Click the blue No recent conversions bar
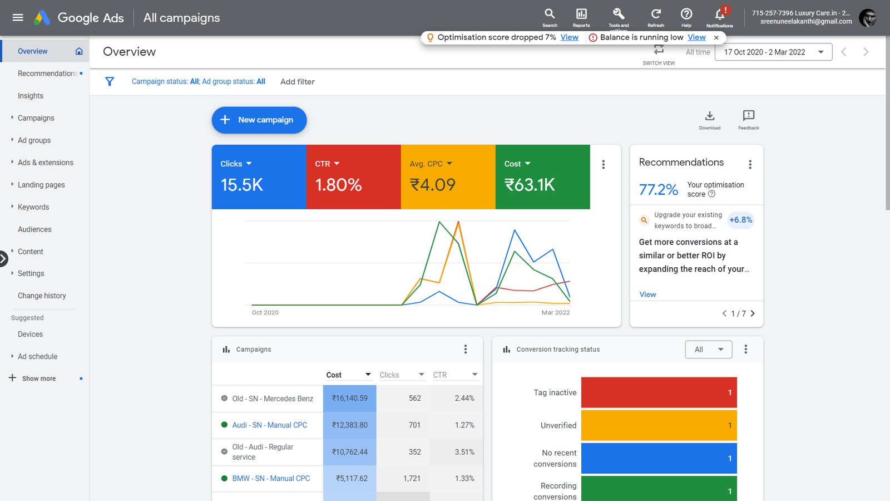The image size is (890, 501). pyautogui.click(x=659, y=458)
